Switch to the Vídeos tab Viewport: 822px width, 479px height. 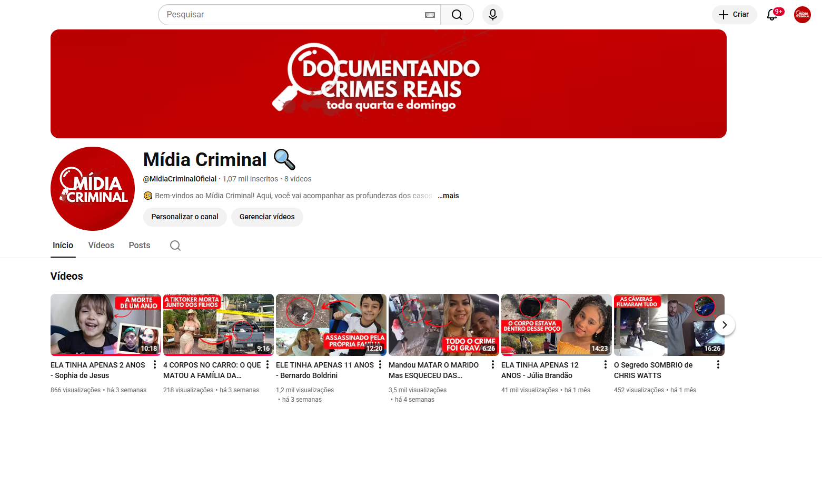(101, 246)
